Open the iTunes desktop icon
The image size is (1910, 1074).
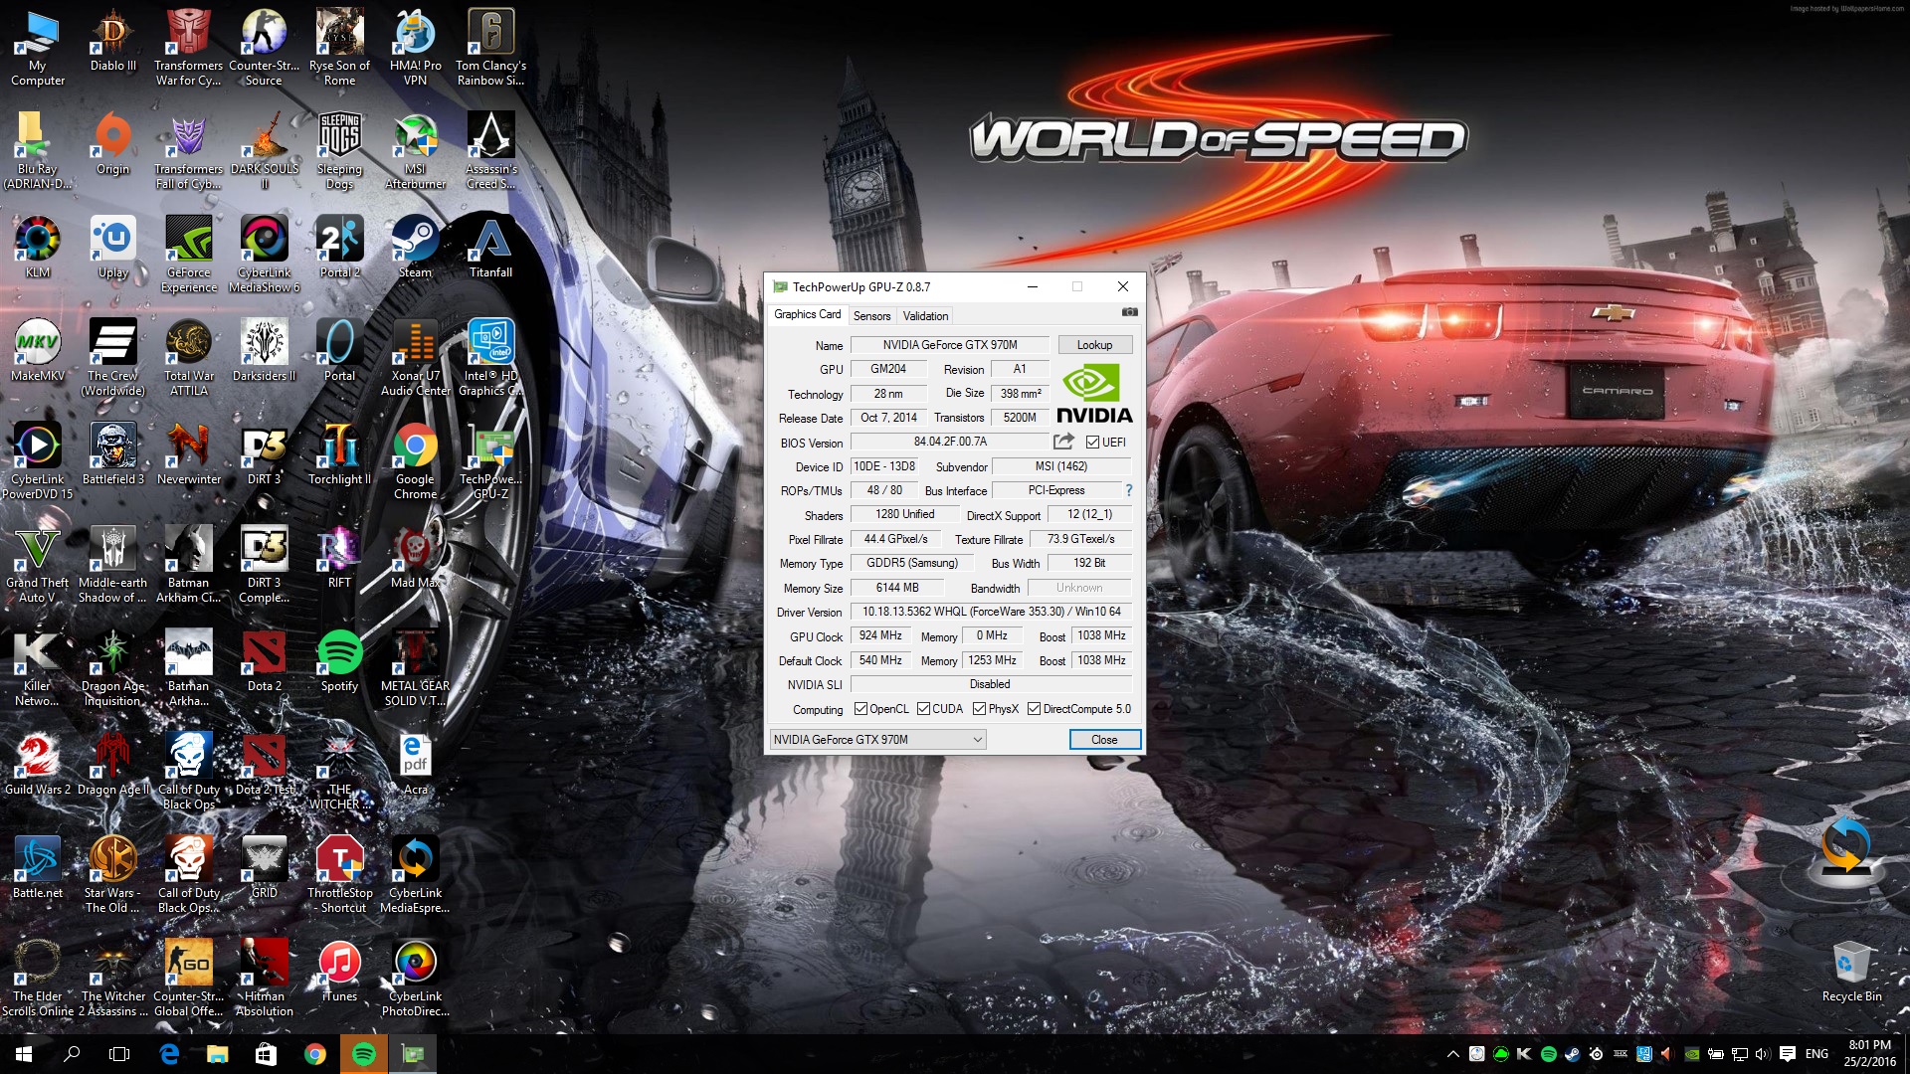340,971
